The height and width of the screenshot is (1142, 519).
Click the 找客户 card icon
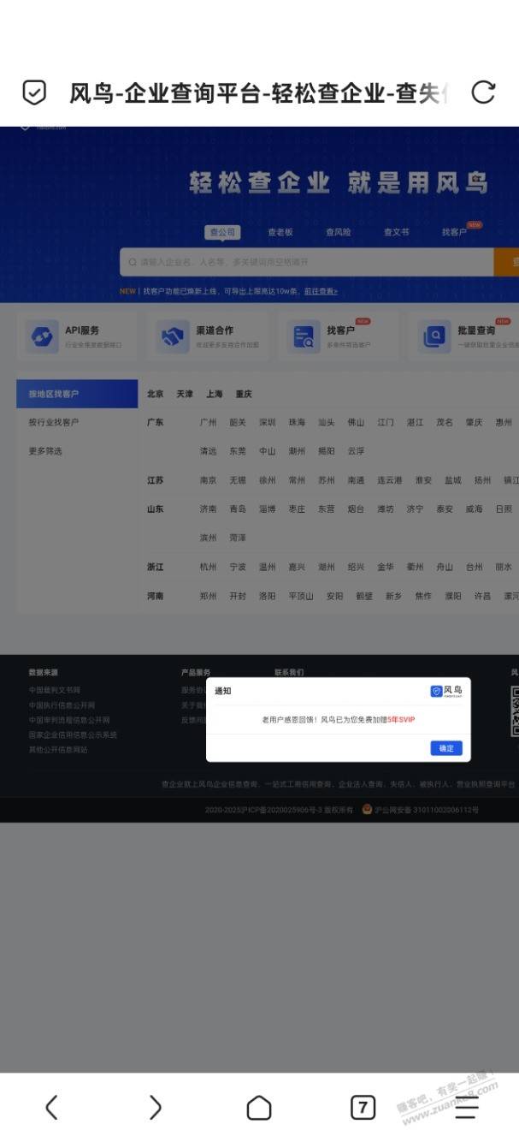click(x=303, y=337)
